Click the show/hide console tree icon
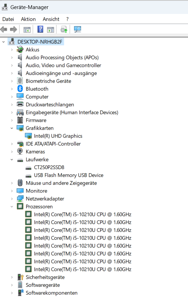The height and width of the screenshot is (297, 188). [x=27, y=30]
